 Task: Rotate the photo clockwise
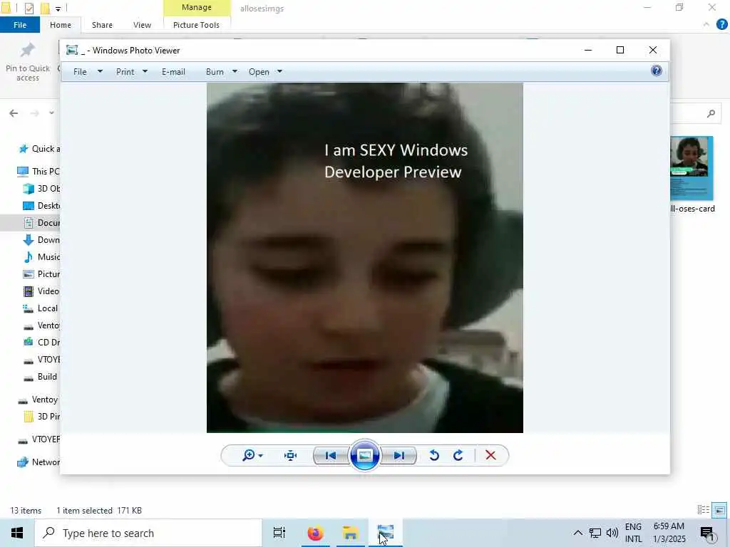coord(458,455)
